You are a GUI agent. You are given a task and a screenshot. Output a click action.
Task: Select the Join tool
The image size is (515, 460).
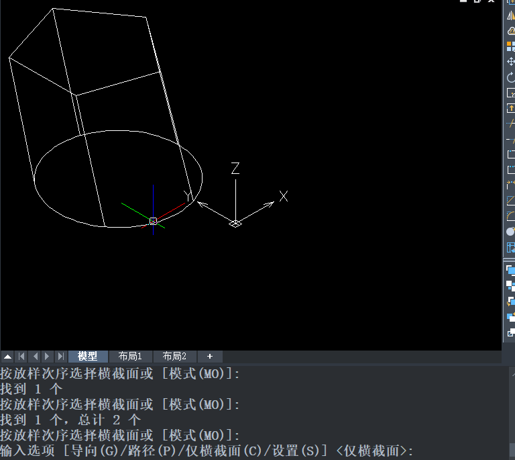(x=511, y=185)
